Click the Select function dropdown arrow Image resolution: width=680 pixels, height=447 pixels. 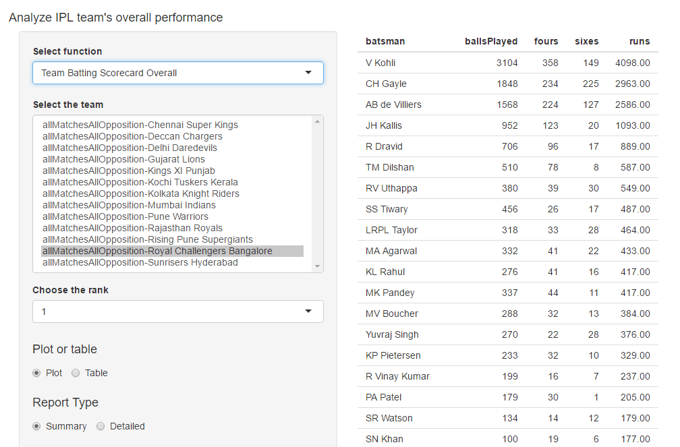308,73
